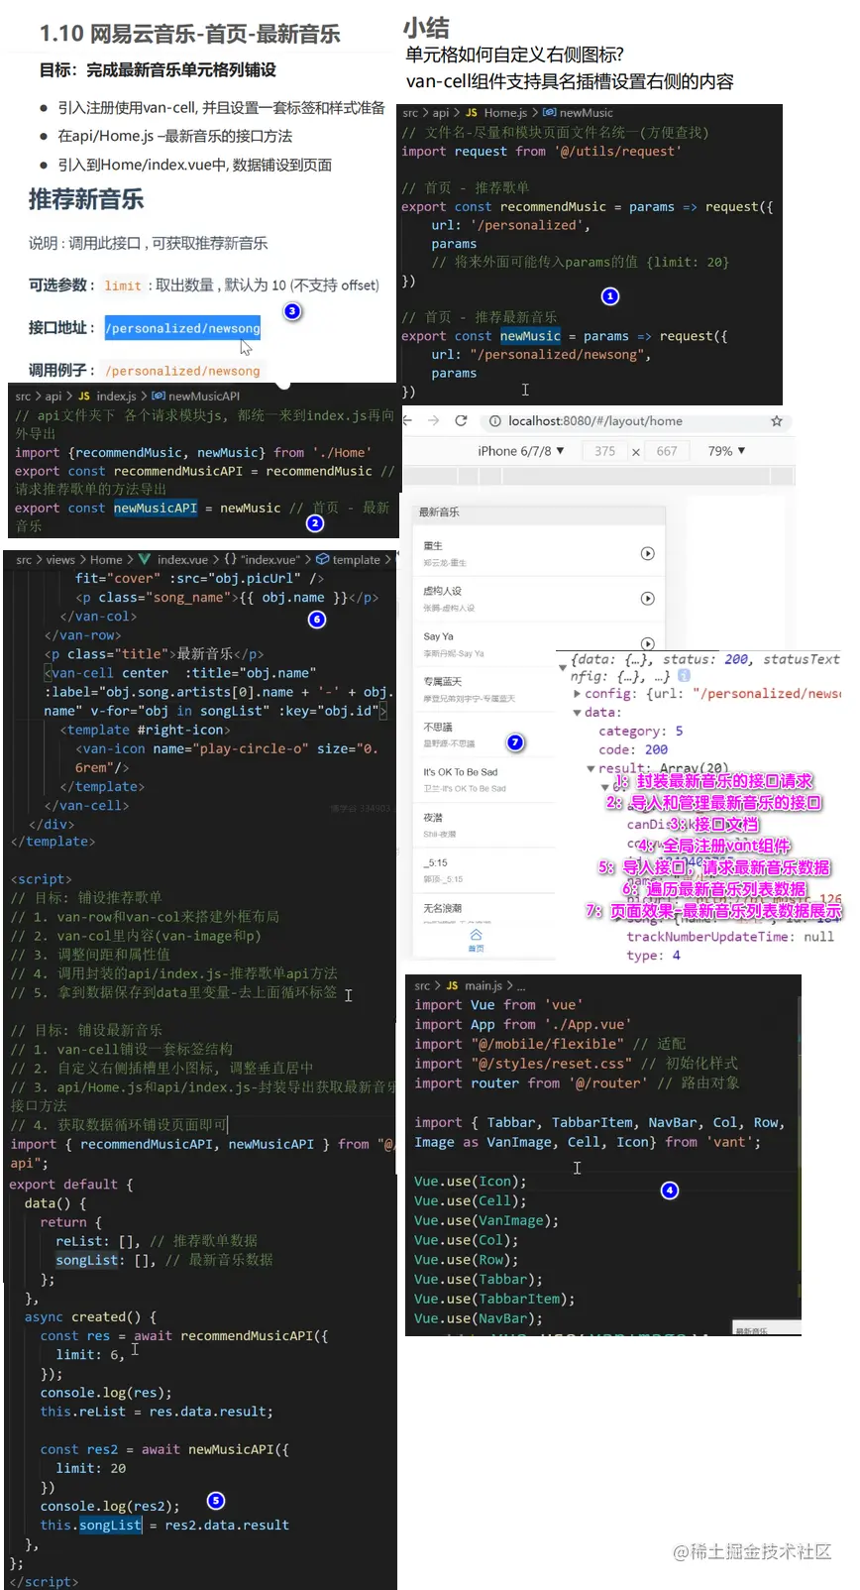Select newMusic symbol in Home.js breadcrumb

pyautogui.click(x=587, y=113)
